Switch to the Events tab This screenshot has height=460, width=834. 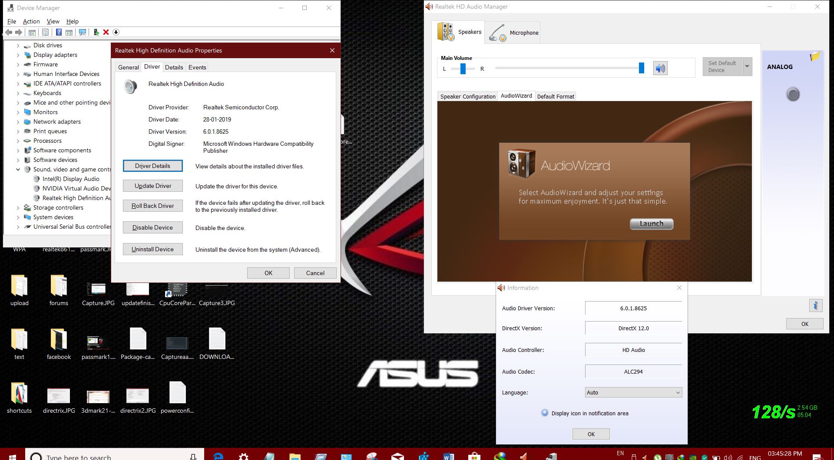click(x=197, y=67)
